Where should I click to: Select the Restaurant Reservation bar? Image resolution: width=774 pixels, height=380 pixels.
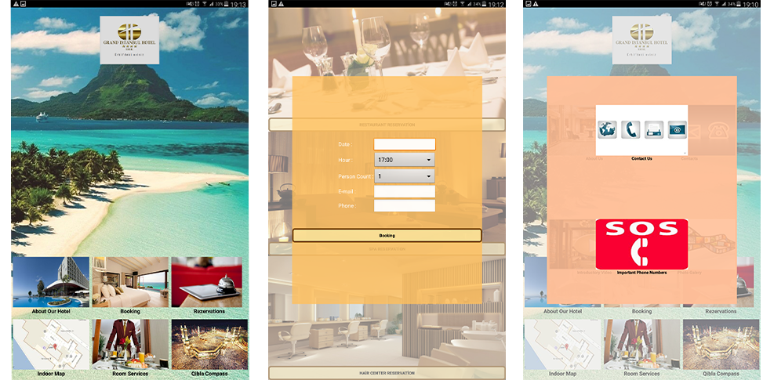pos(387,125)
